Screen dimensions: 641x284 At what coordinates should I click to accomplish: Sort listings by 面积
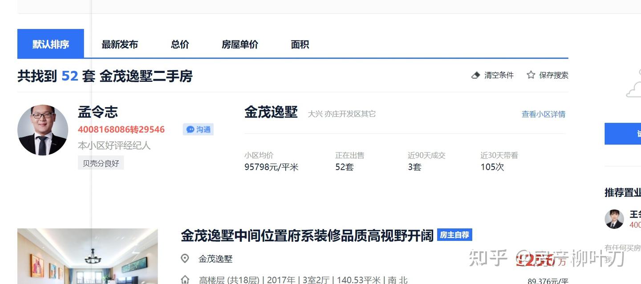coord(300,44)
